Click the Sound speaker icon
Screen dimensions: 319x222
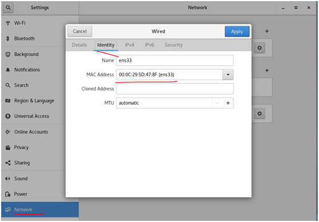pos(8,179)
